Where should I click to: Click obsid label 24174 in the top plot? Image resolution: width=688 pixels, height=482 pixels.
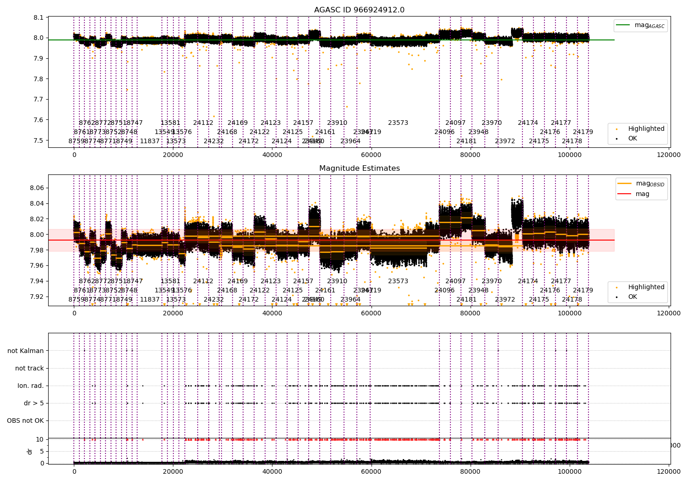tap(528, 123)
